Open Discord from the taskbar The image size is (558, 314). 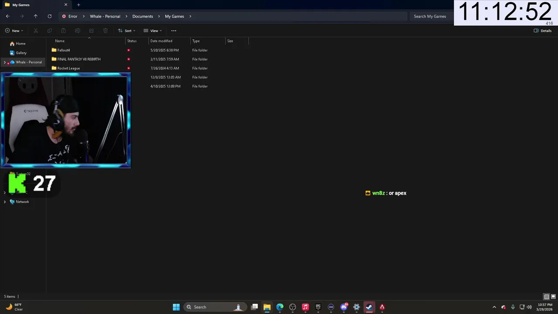coord(344,307)
